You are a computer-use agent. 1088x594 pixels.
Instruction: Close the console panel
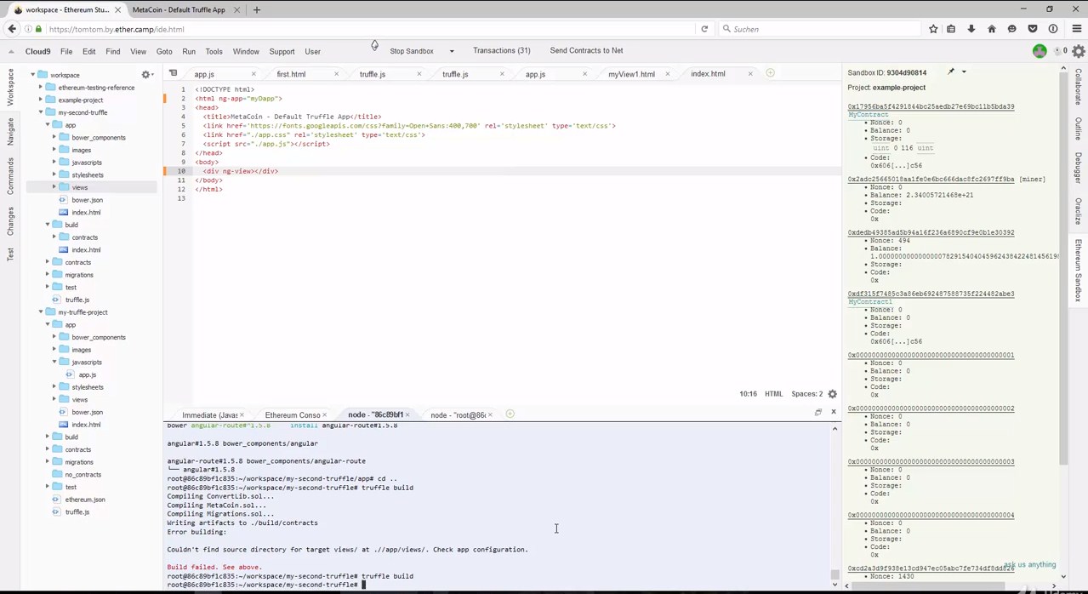833,412
